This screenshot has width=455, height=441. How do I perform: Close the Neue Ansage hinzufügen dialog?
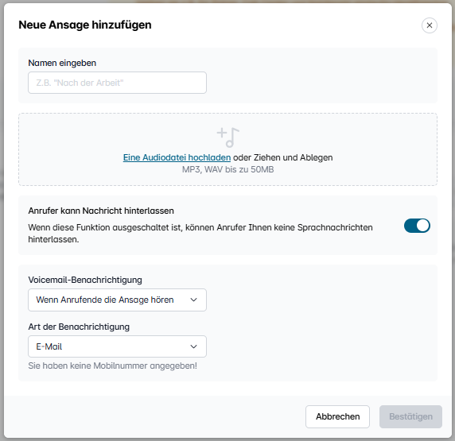430,25
